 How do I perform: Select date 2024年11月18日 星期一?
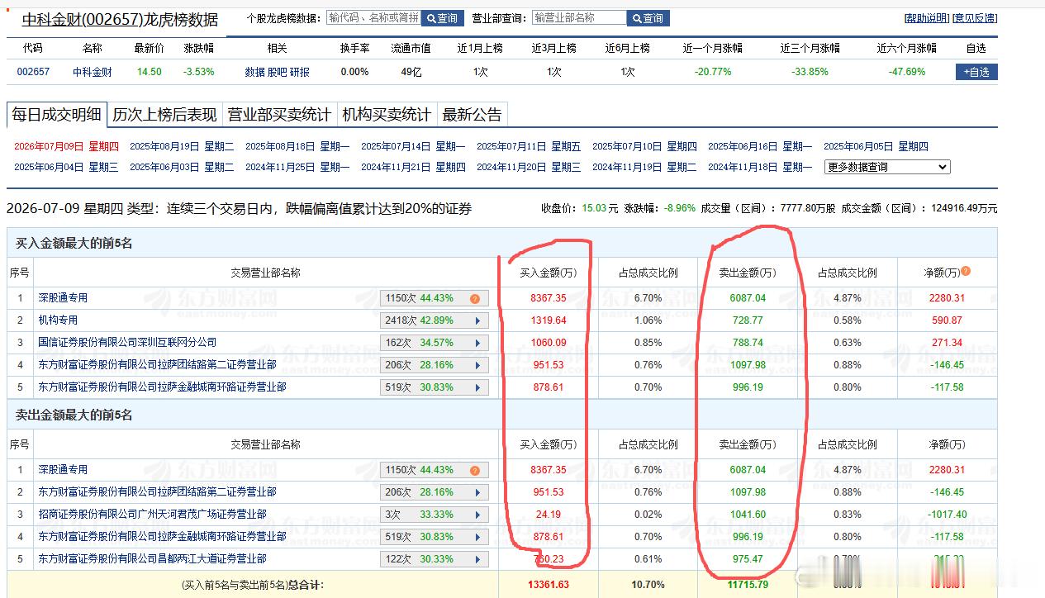click(760, 167)
